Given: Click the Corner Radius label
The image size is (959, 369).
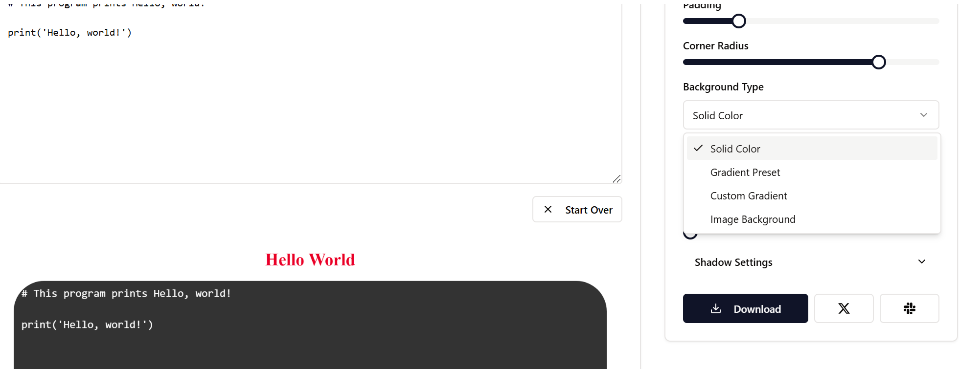Looking at the screenshot, I should click(x=715, y=46).
